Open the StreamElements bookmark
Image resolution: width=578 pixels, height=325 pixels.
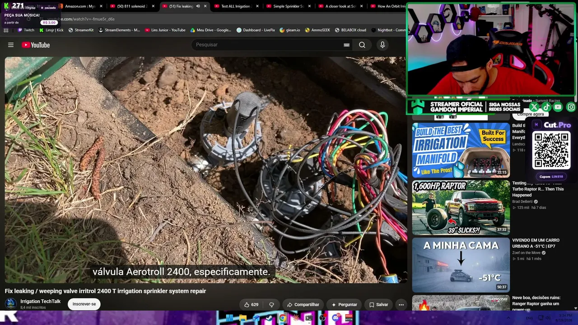click(x=119, y=30)
